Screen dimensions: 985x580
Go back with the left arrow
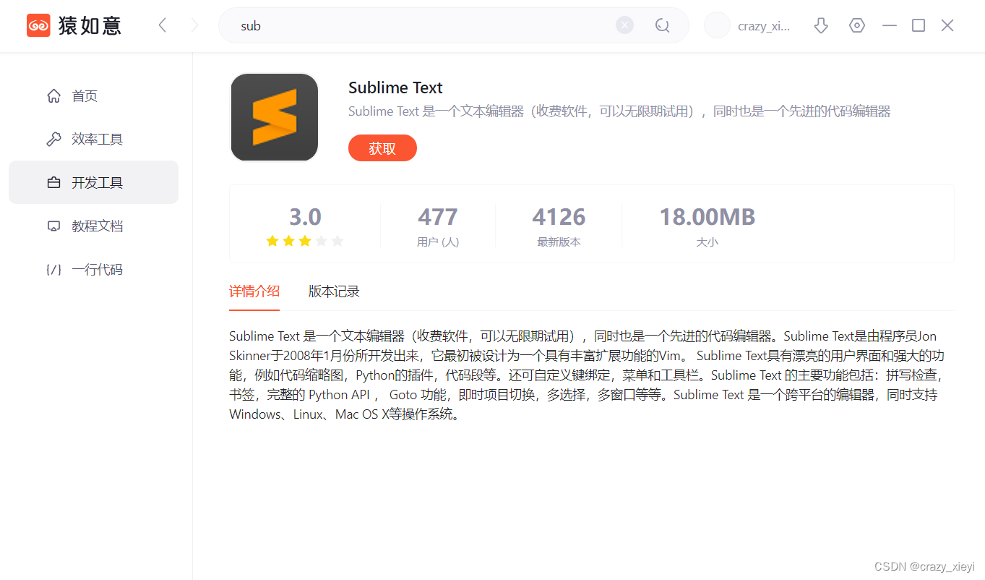pyautogui.click(x=163, y=25)
